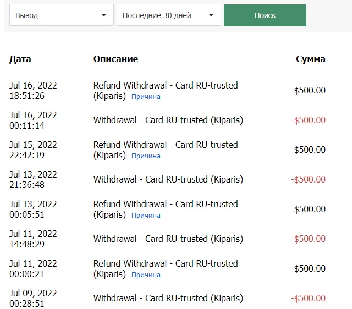
Task: Select withdrawal description dated Jul 09 00:28:51
Action: [168, 298]
